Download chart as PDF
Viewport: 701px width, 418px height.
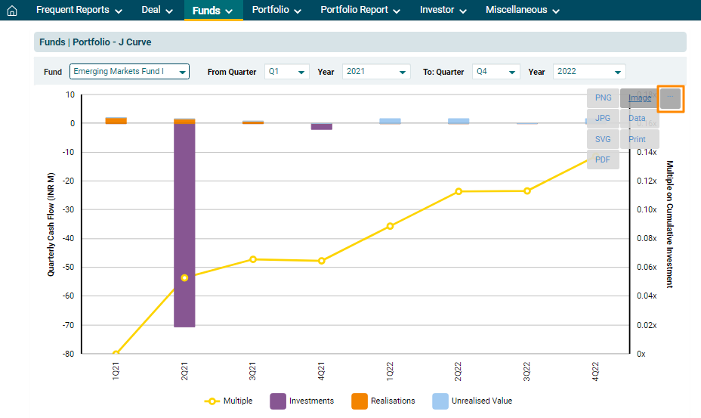tap(603, 159)
